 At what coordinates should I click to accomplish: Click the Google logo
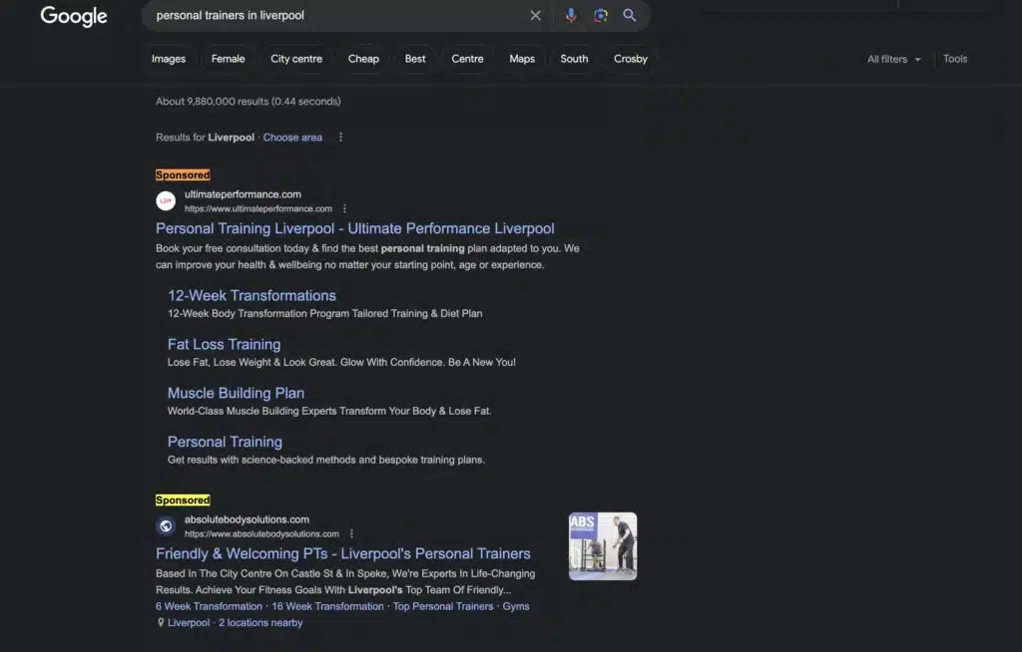click(73, 17)
